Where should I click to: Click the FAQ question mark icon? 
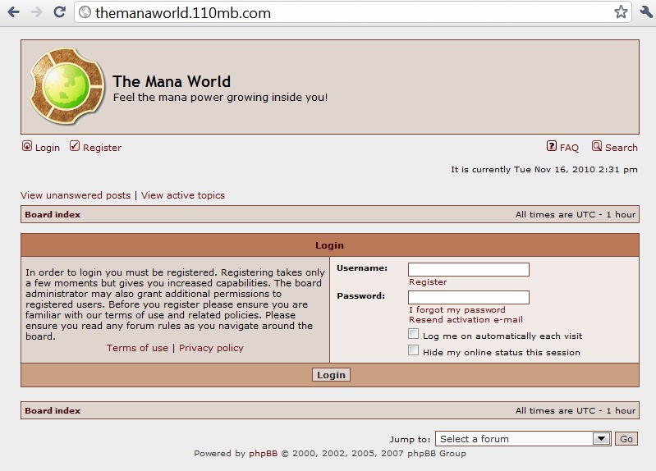[x=552, y=146]
